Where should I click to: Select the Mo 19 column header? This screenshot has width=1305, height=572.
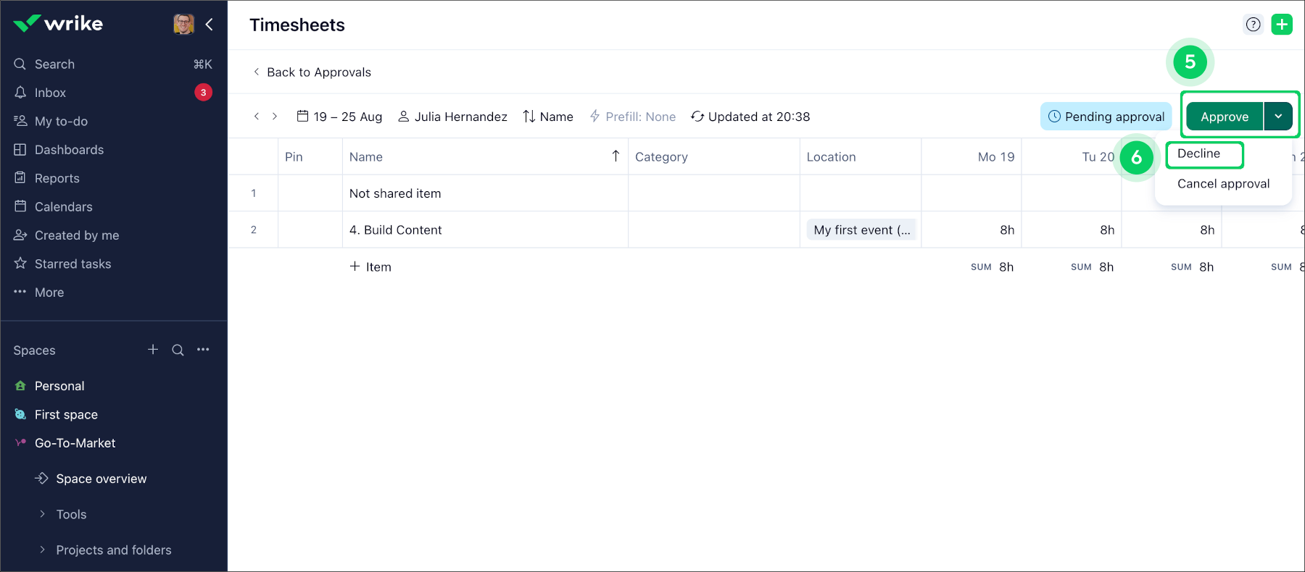[x=971, y=157]
